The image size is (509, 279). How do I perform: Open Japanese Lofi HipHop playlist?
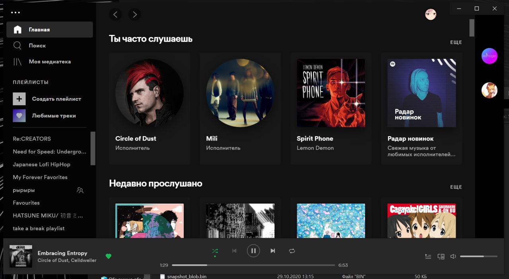(41, 164)
